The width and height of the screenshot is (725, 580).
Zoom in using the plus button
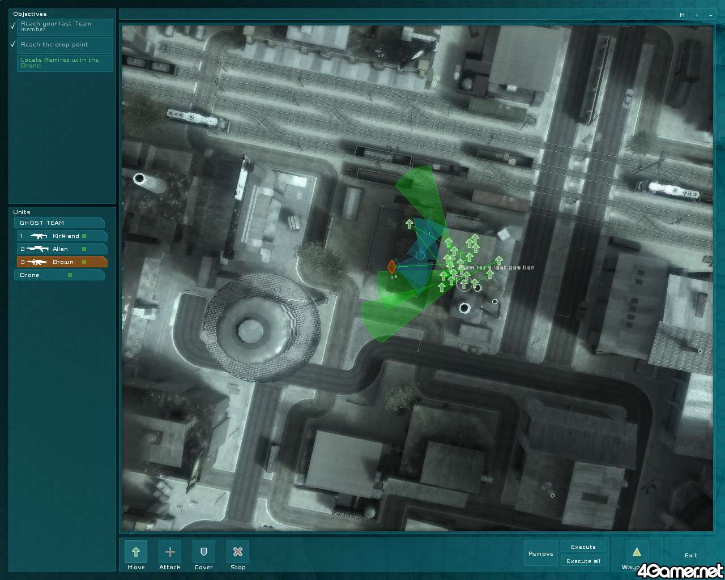(x=697, y=15)
